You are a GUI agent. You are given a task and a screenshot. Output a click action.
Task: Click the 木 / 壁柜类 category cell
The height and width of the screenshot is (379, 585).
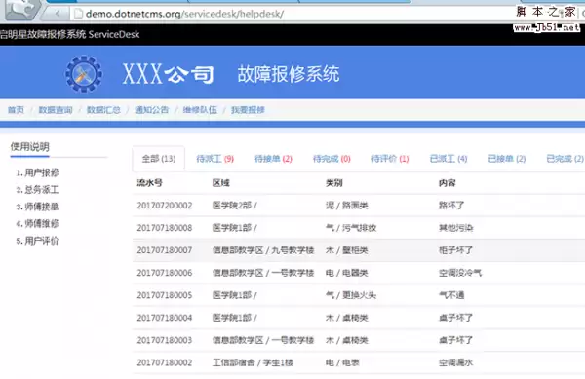(346, 250)
